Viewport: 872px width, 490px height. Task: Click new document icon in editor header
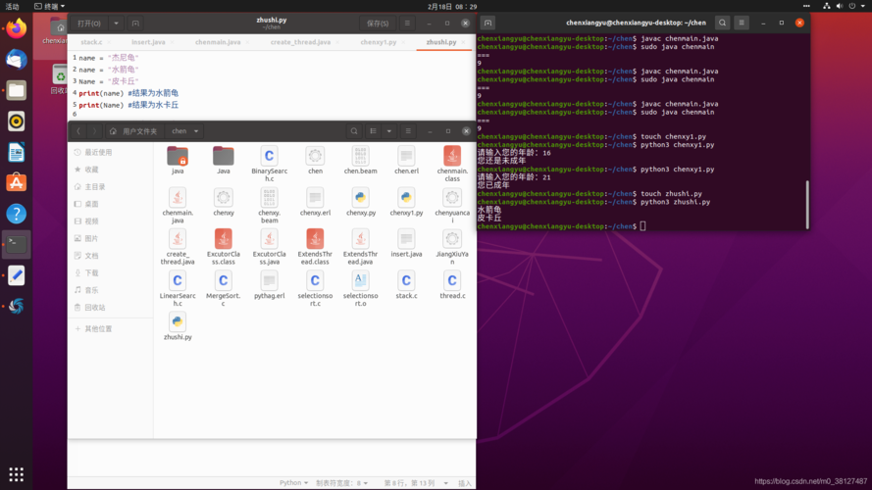coord(135,24)
